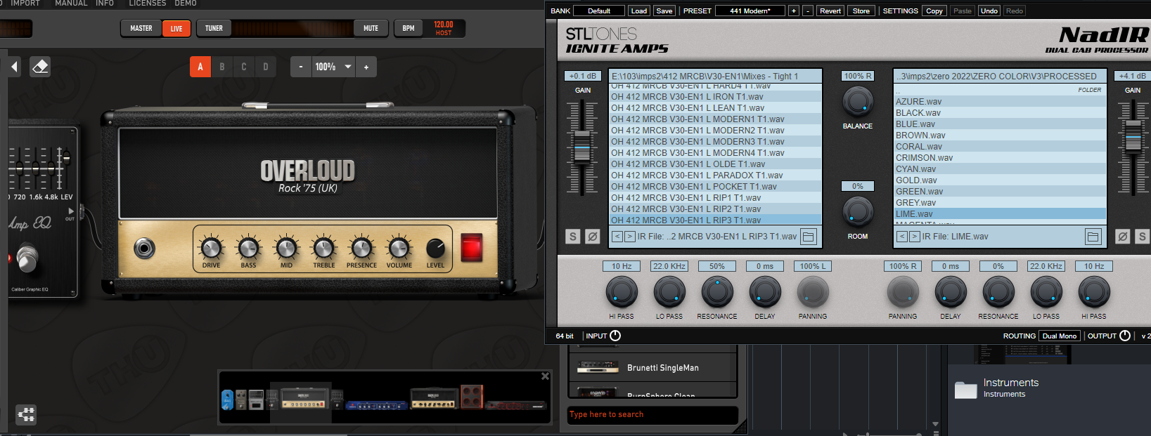This screenshot has width=1151, height=436.
Task: Select snapshot C tab
Action: tap(244, 67)
